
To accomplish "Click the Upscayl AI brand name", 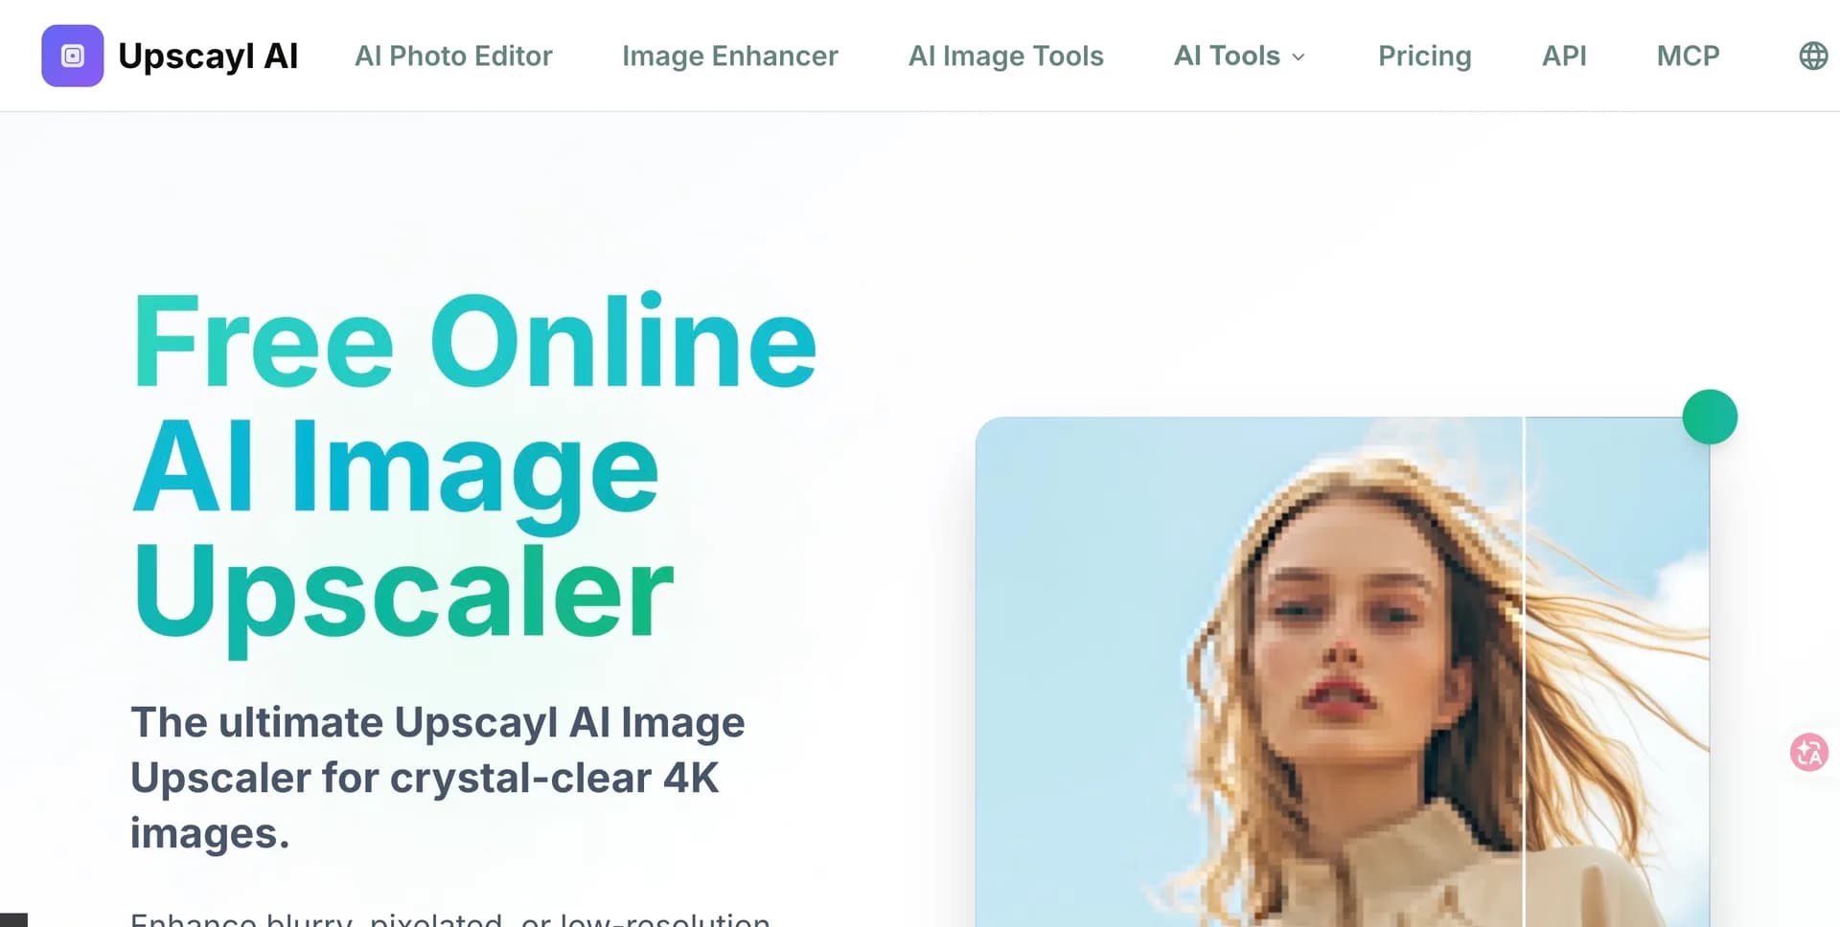I will [x=208, y=56].
